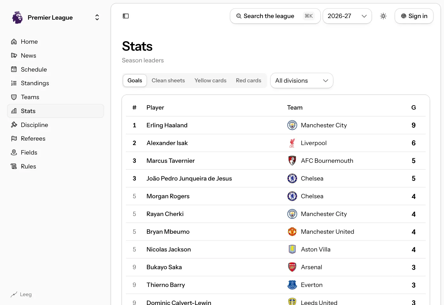Toggle the sidebar panel icon
This screenshot has height=305, width=444.
[126, 16]
